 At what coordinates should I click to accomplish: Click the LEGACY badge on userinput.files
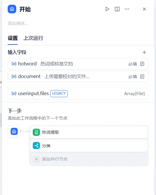59,93
